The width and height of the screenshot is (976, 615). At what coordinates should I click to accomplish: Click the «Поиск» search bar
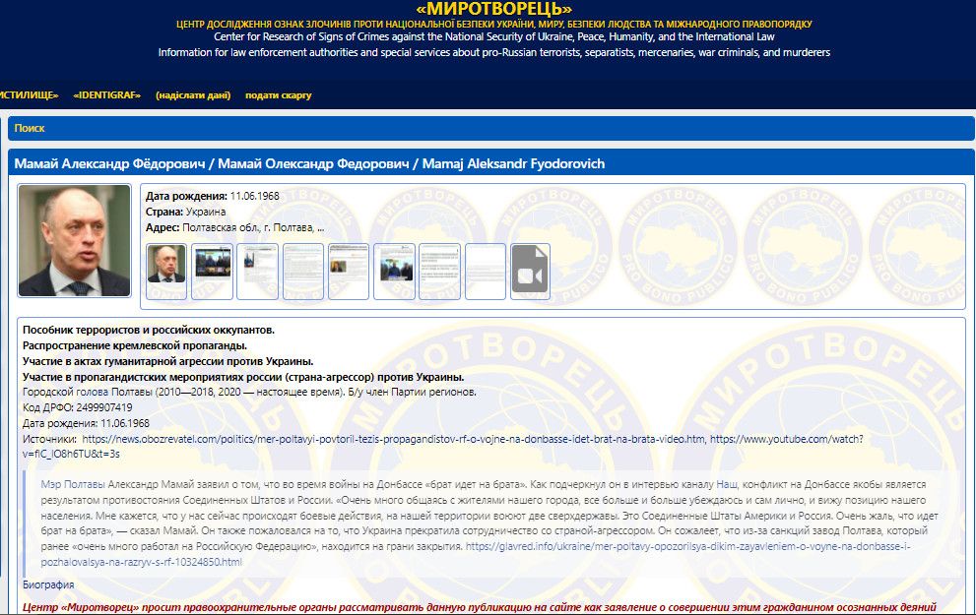(30, 128)
